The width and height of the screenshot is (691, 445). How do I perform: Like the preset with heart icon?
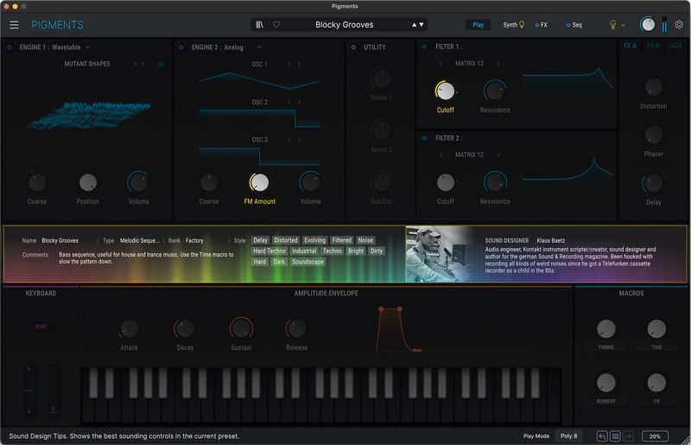[276, 25]
